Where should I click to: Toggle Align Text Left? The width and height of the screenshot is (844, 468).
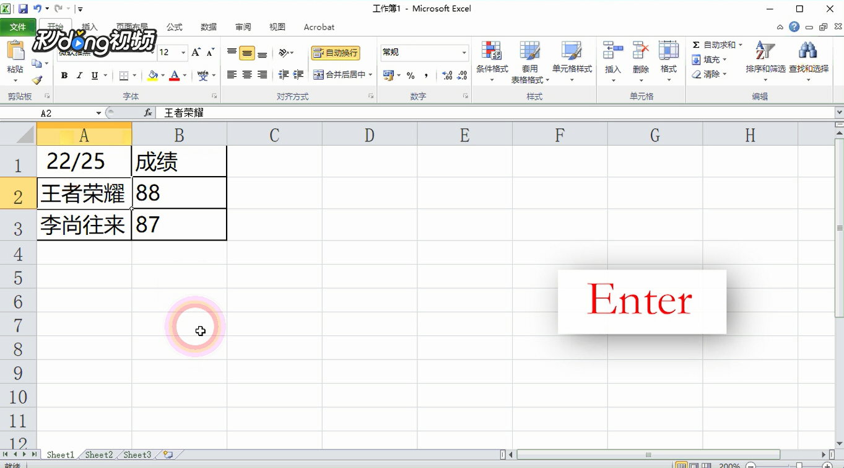tap(232, 75)
